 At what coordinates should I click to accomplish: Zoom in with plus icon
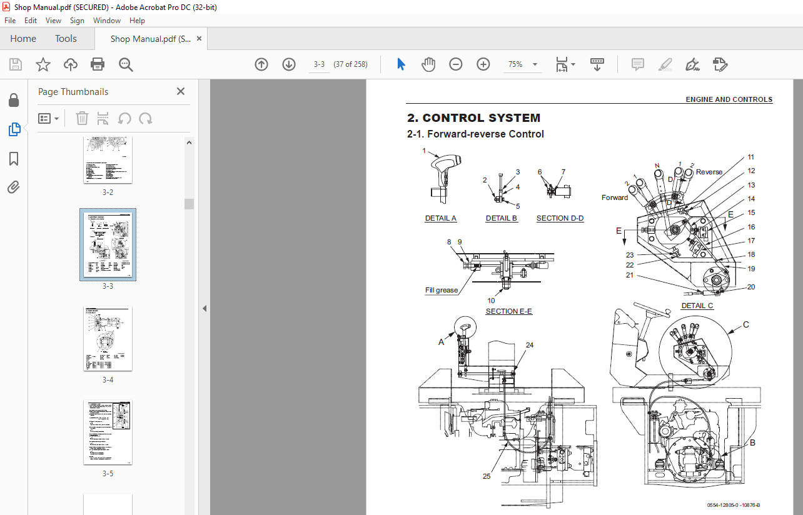click(x=483, y=64)
